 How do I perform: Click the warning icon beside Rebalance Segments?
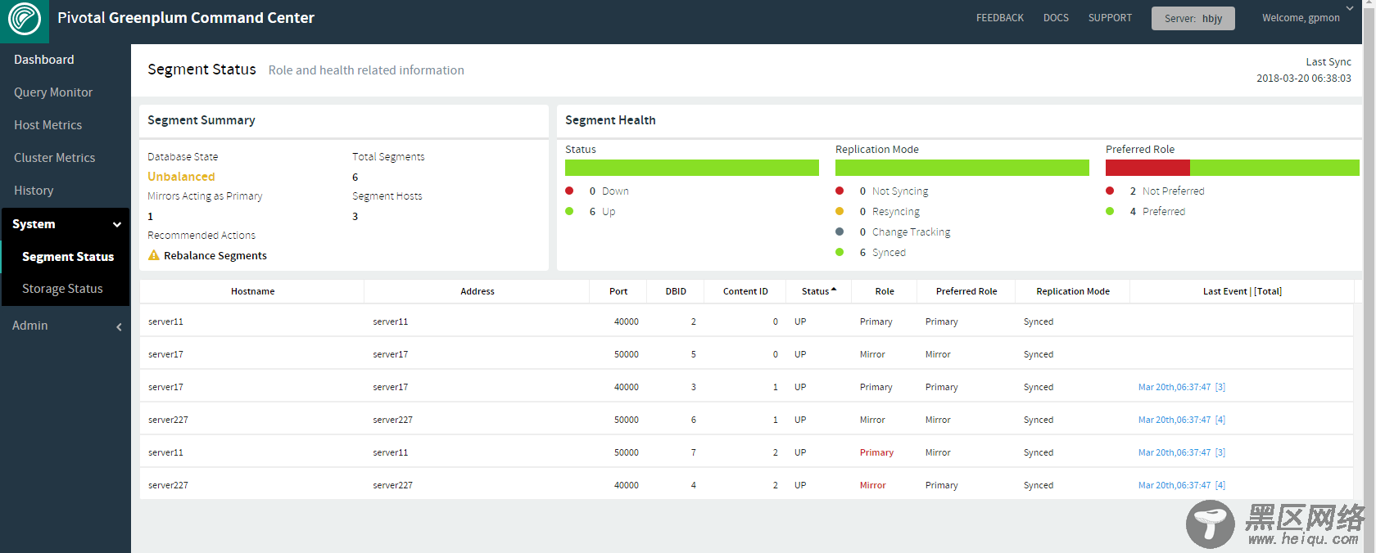(153, 255)
